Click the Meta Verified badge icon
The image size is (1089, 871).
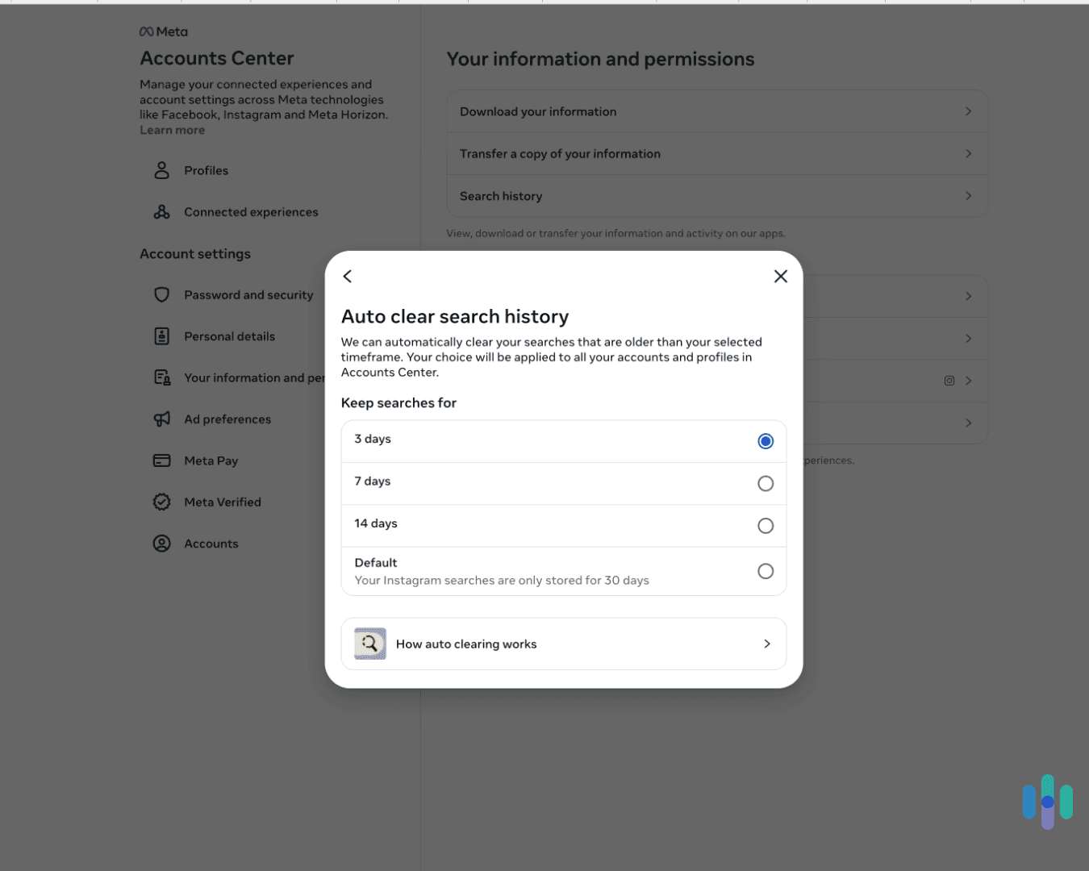[x=161, y=501]
